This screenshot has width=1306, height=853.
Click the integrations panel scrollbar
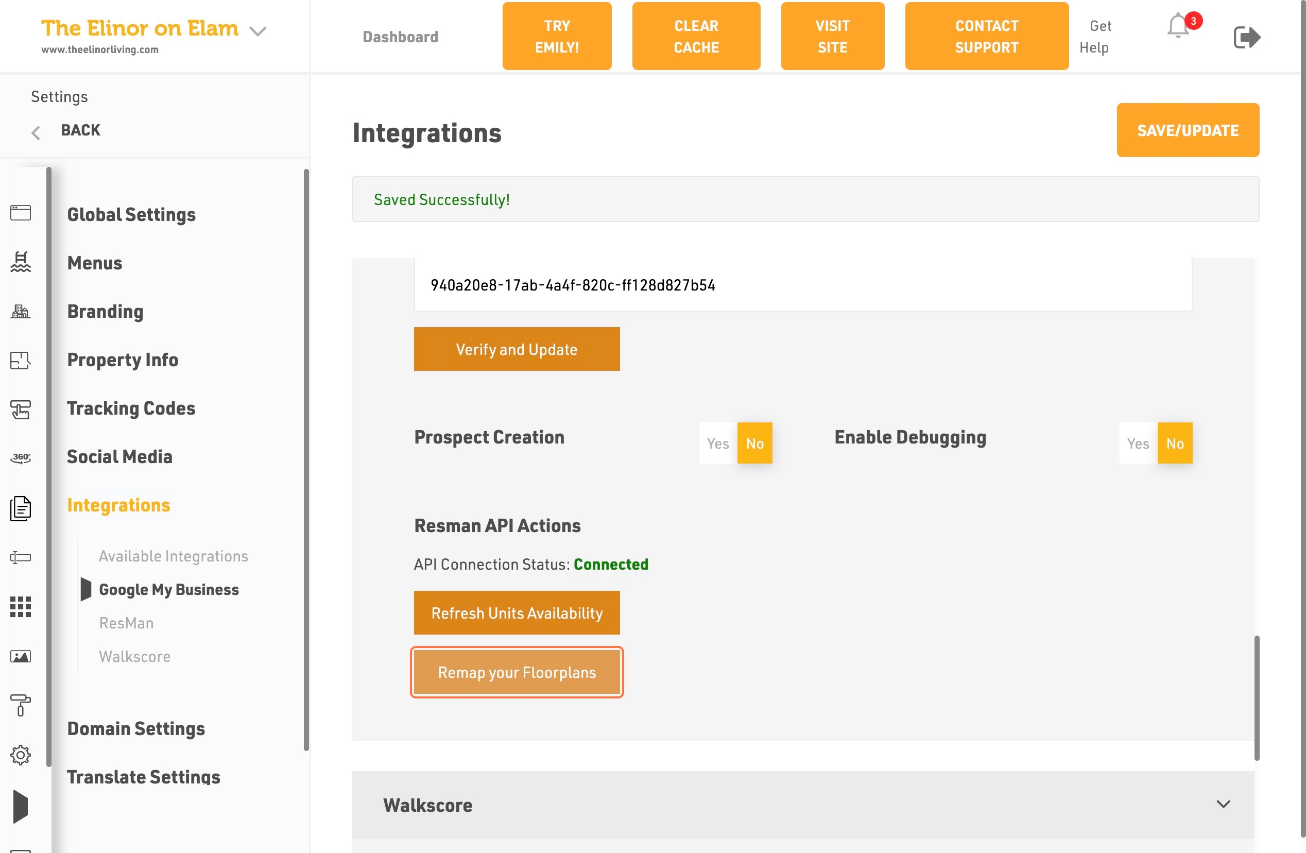[1257, 697]
